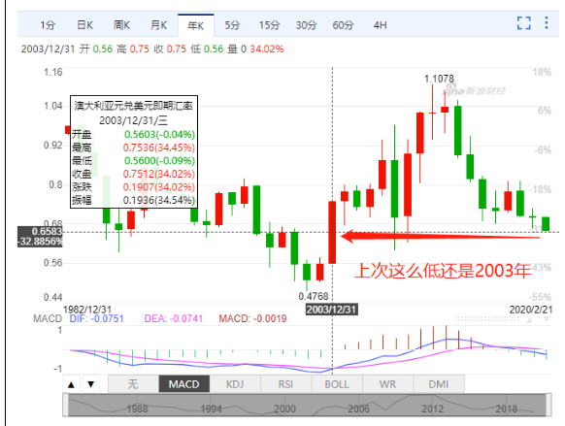This screenshot has height=426, width=565.
Task: Click the down arrow indicator button
Action: [x=91, y=384]
